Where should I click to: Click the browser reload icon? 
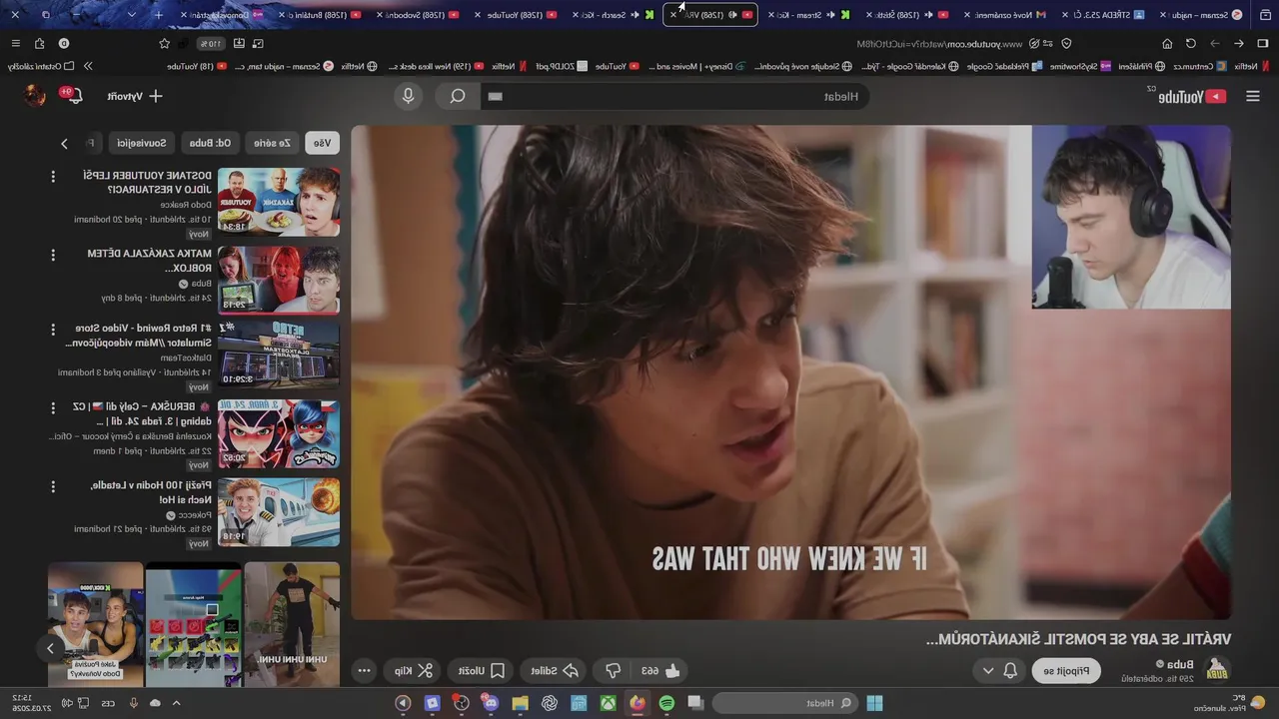pyautogui.click(x=1191, y=43)
